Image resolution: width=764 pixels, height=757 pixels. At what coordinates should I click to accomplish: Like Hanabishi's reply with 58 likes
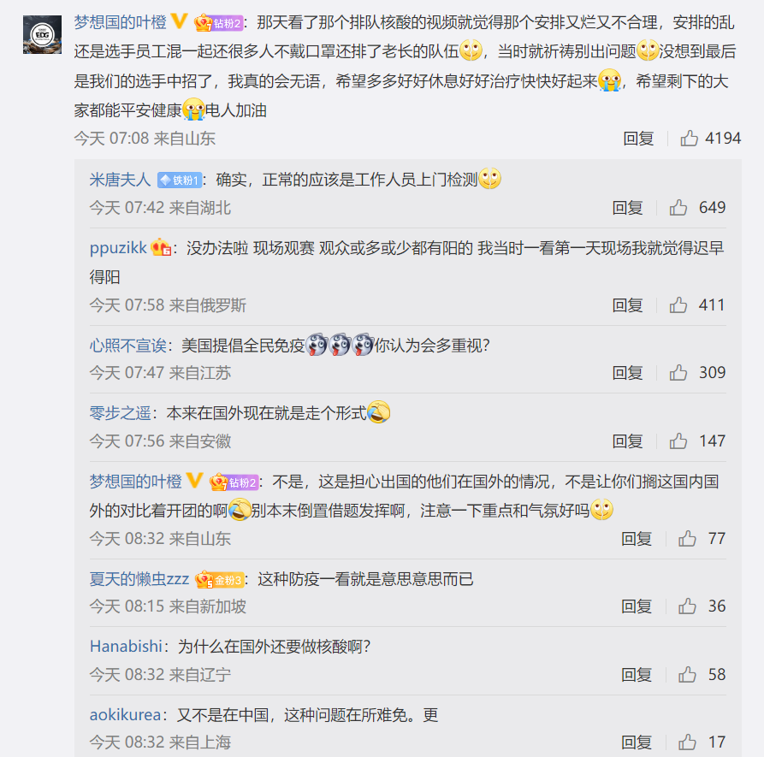(687, 674)
